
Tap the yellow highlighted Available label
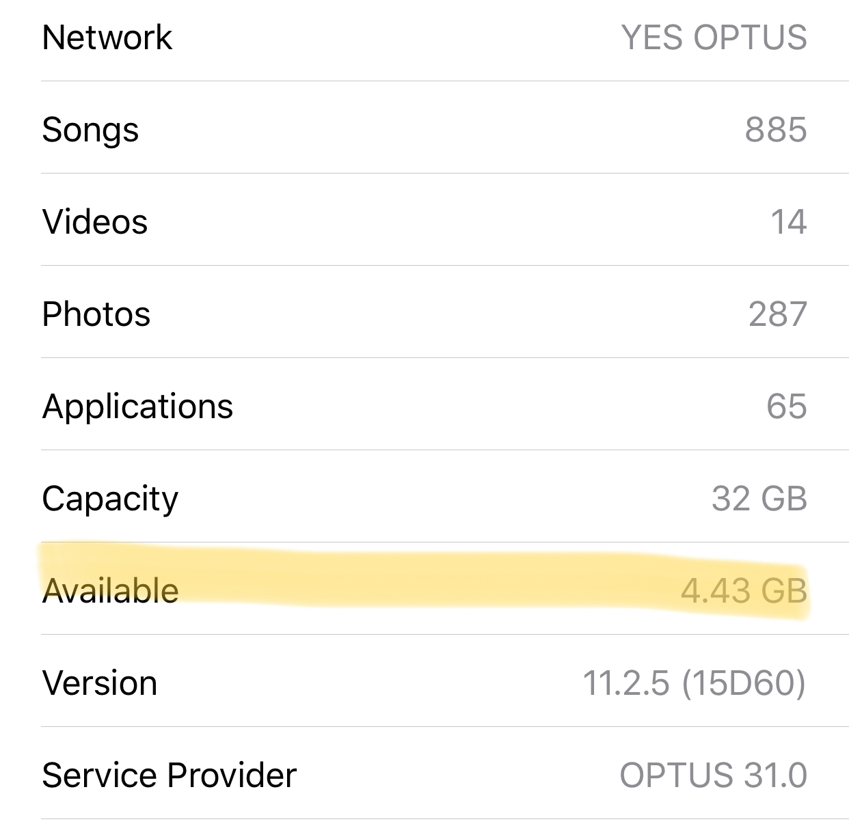109,589
